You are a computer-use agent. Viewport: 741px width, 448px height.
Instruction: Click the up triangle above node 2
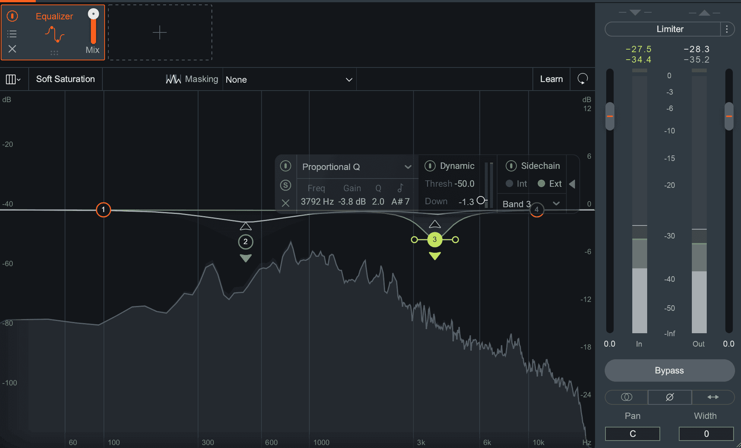pos(245,226)
